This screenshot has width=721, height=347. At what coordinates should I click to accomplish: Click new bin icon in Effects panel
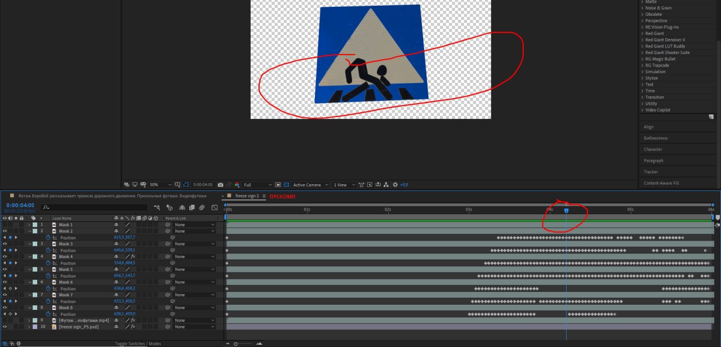(711, 117)
